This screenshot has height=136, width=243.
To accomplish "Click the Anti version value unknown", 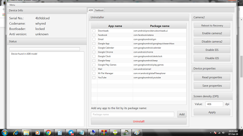I will [x=42, y=34].
